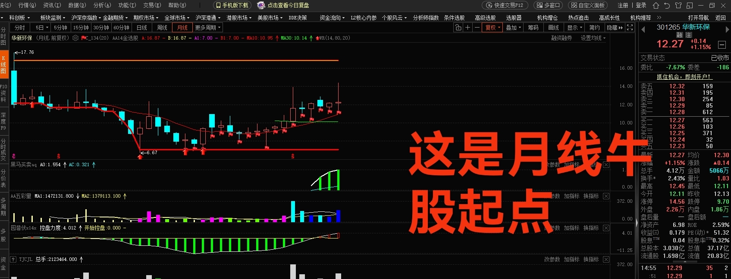The height and width of the screenshot is (279, 731).
Task: Open 美股市场 dropdown menu
Action: tap(270, 18)
